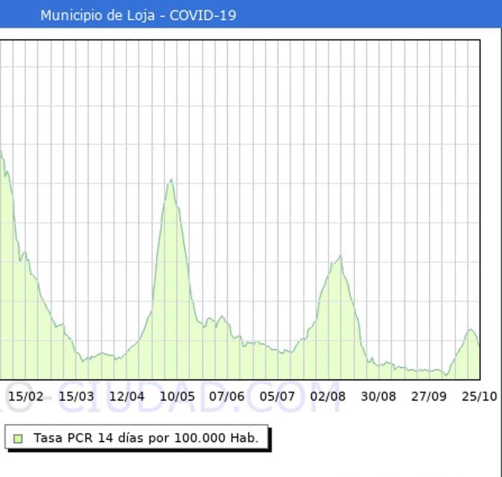The image size is (502, 477).
Task: Click the tallest curve peak in early May
Action: [x=171, y=179]
